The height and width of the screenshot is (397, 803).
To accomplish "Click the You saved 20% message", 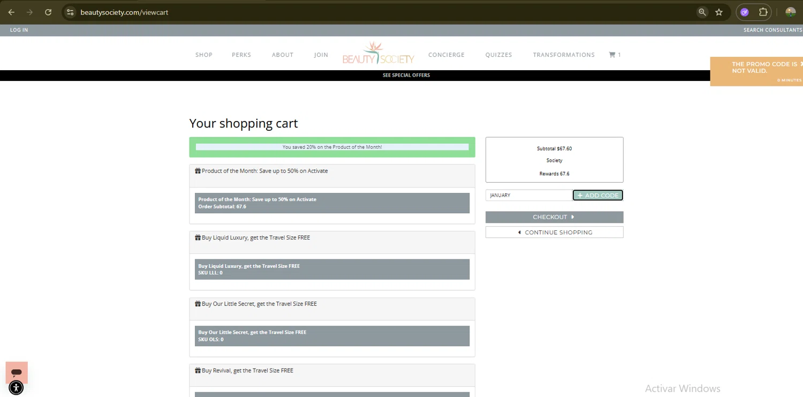I will click(x=332, y=147).
